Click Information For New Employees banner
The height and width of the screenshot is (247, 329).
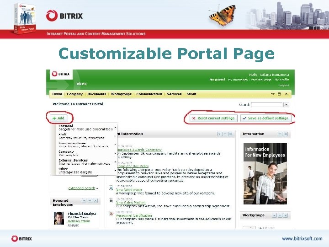pyautogui.click(x=265, y=174)
